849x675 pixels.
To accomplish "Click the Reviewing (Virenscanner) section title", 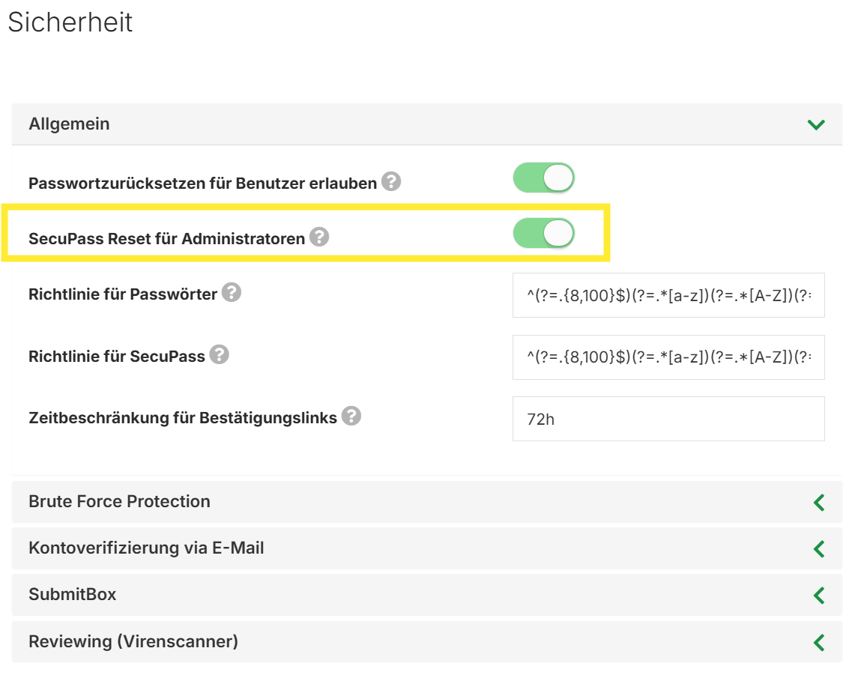I will (x=133, y=642).
